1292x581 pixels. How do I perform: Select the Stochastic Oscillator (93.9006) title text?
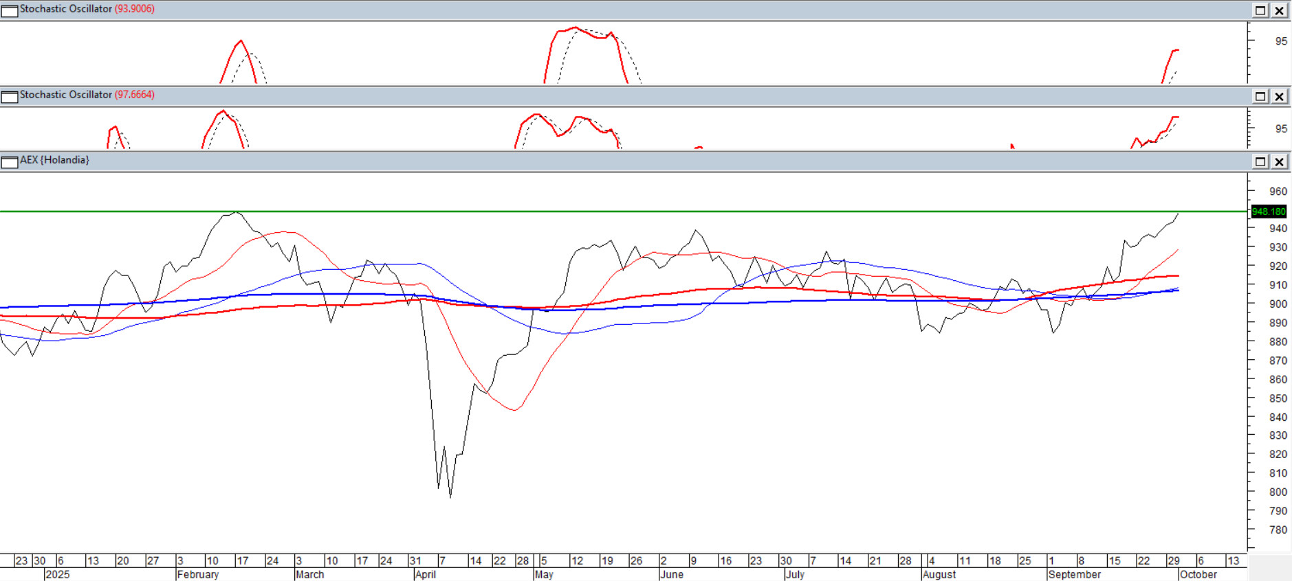coord(87,9)
